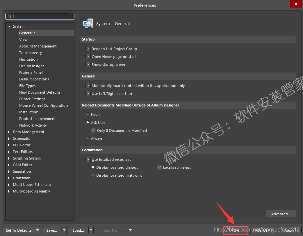Image resolution: width=303 pixels, height=236 pixels.
Task: Toggle Monitor clipboard content checkbox
Action: tap(88, 85)
